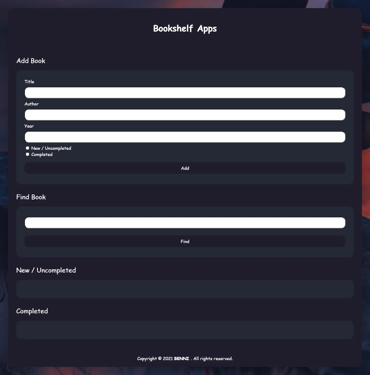Screen dimensions: 370x375
Task: Click the Bookshelf Apps page title
Action: pos(185,28)
